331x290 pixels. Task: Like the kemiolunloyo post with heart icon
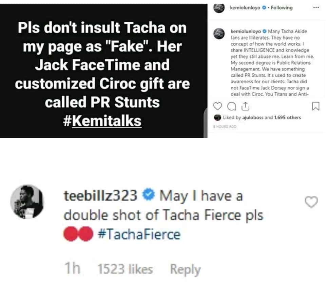218,106
